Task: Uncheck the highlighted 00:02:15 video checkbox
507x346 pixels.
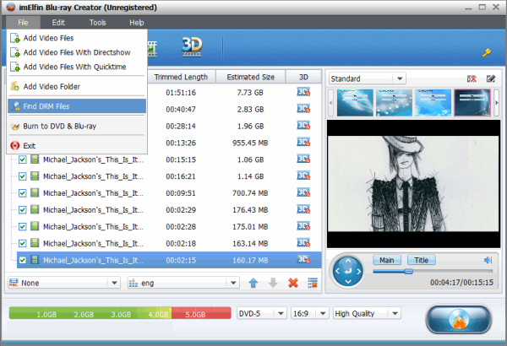Action: point(22,260)
